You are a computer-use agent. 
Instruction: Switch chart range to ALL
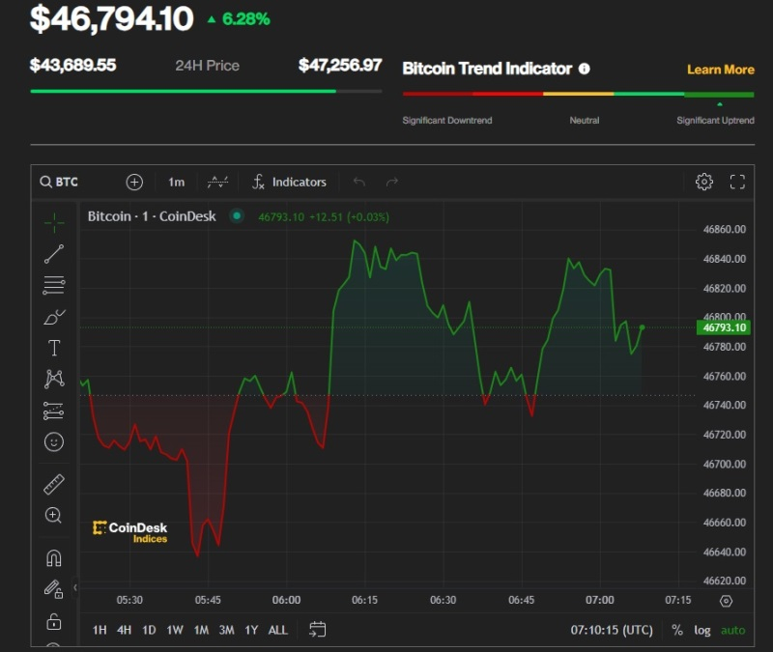pos(277,630)
